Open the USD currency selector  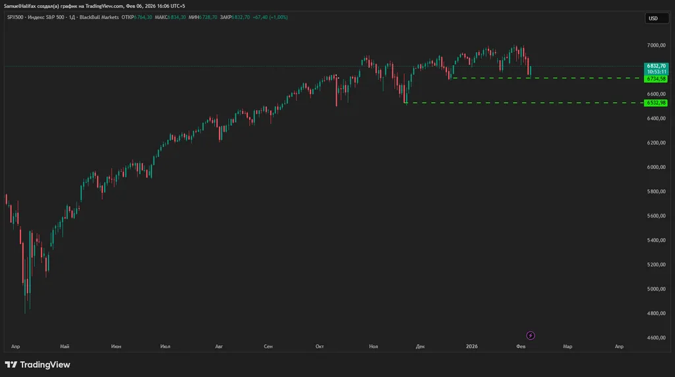click(656, 18)
